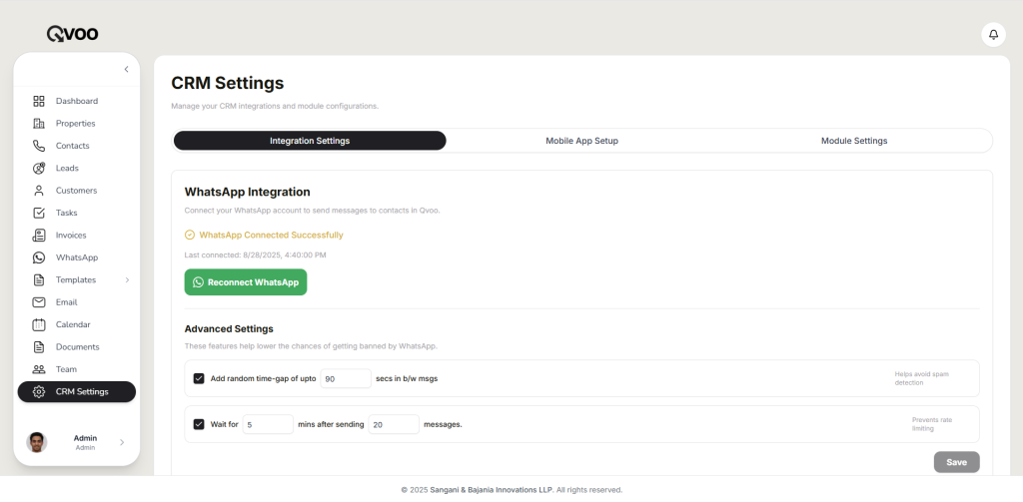Click the wait minutes field showing 5
The image size is (1023, 502).
click(x=268, y=424)
